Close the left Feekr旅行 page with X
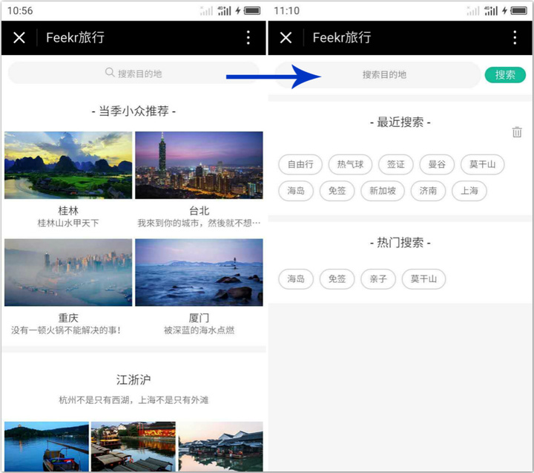Image resolution: width=534 pixels, height=473 pixels. tap(19, 38)
